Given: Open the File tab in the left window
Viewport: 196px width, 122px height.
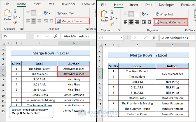Looking at the screenshot, I should pos(7,4).
